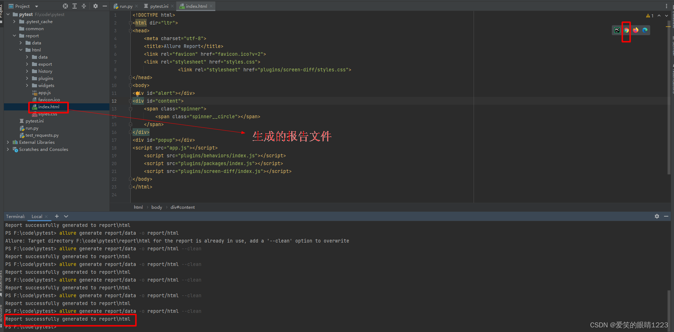Select run.py in project tree
Image resolution: width=674 pixels, height=332 pixels.
tap(32, 128)
